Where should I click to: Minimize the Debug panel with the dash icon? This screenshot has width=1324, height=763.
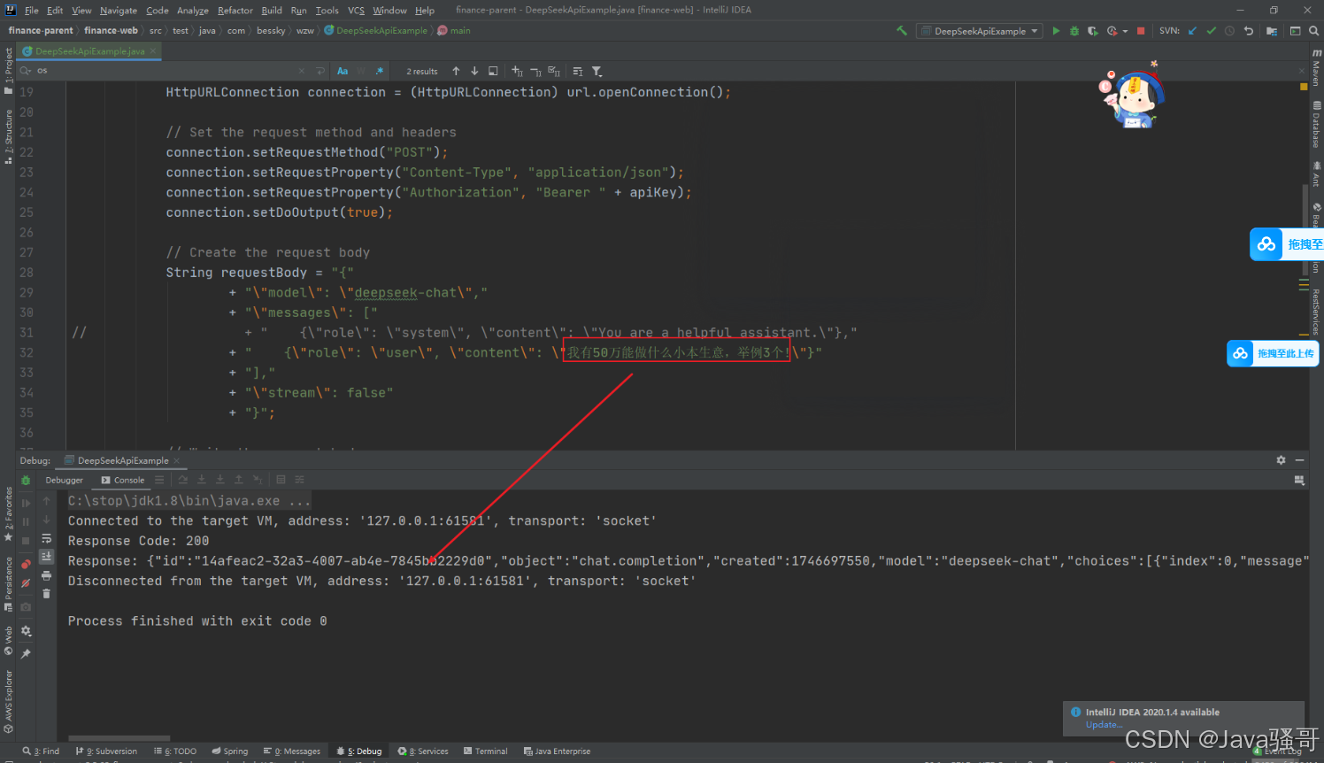(1299, 460)
